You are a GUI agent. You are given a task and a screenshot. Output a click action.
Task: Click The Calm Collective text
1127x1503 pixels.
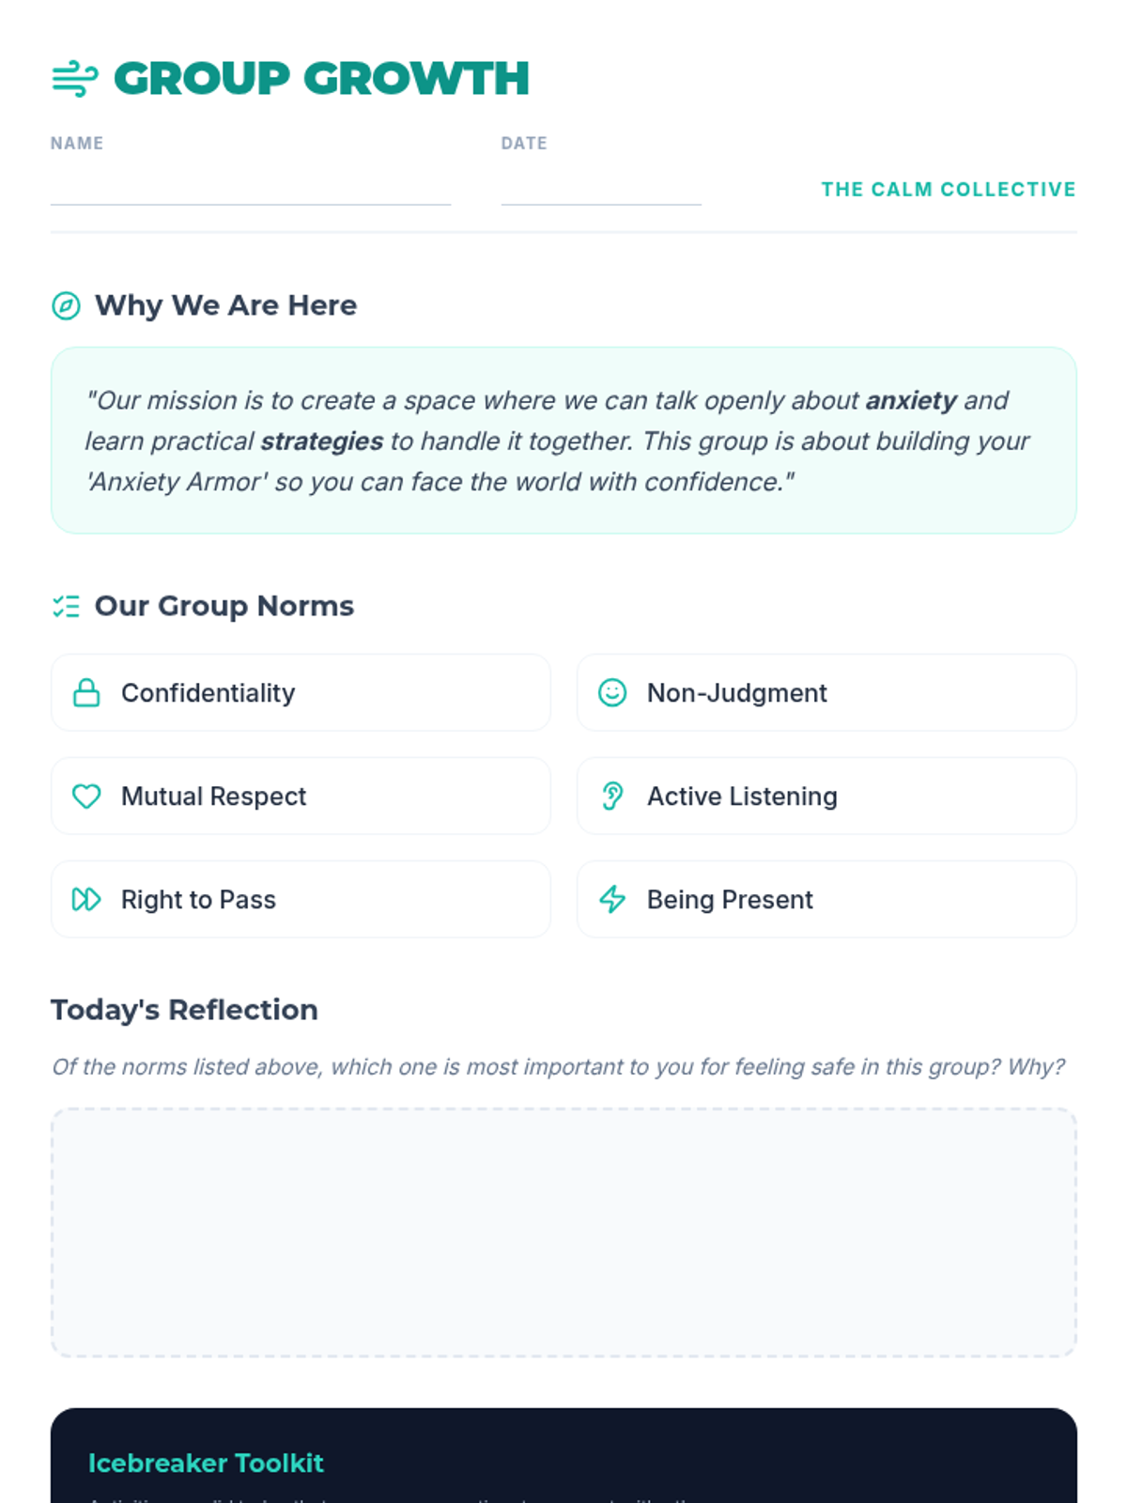pyautogui.click(x=949, y=190)
